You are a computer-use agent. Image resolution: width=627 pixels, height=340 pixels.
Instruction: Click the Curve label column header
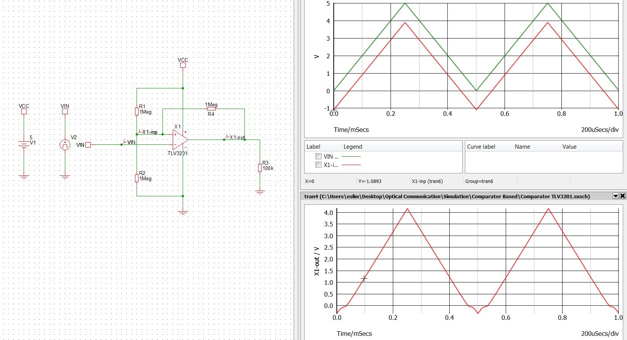pyautogui.click(x=489, y=147)
